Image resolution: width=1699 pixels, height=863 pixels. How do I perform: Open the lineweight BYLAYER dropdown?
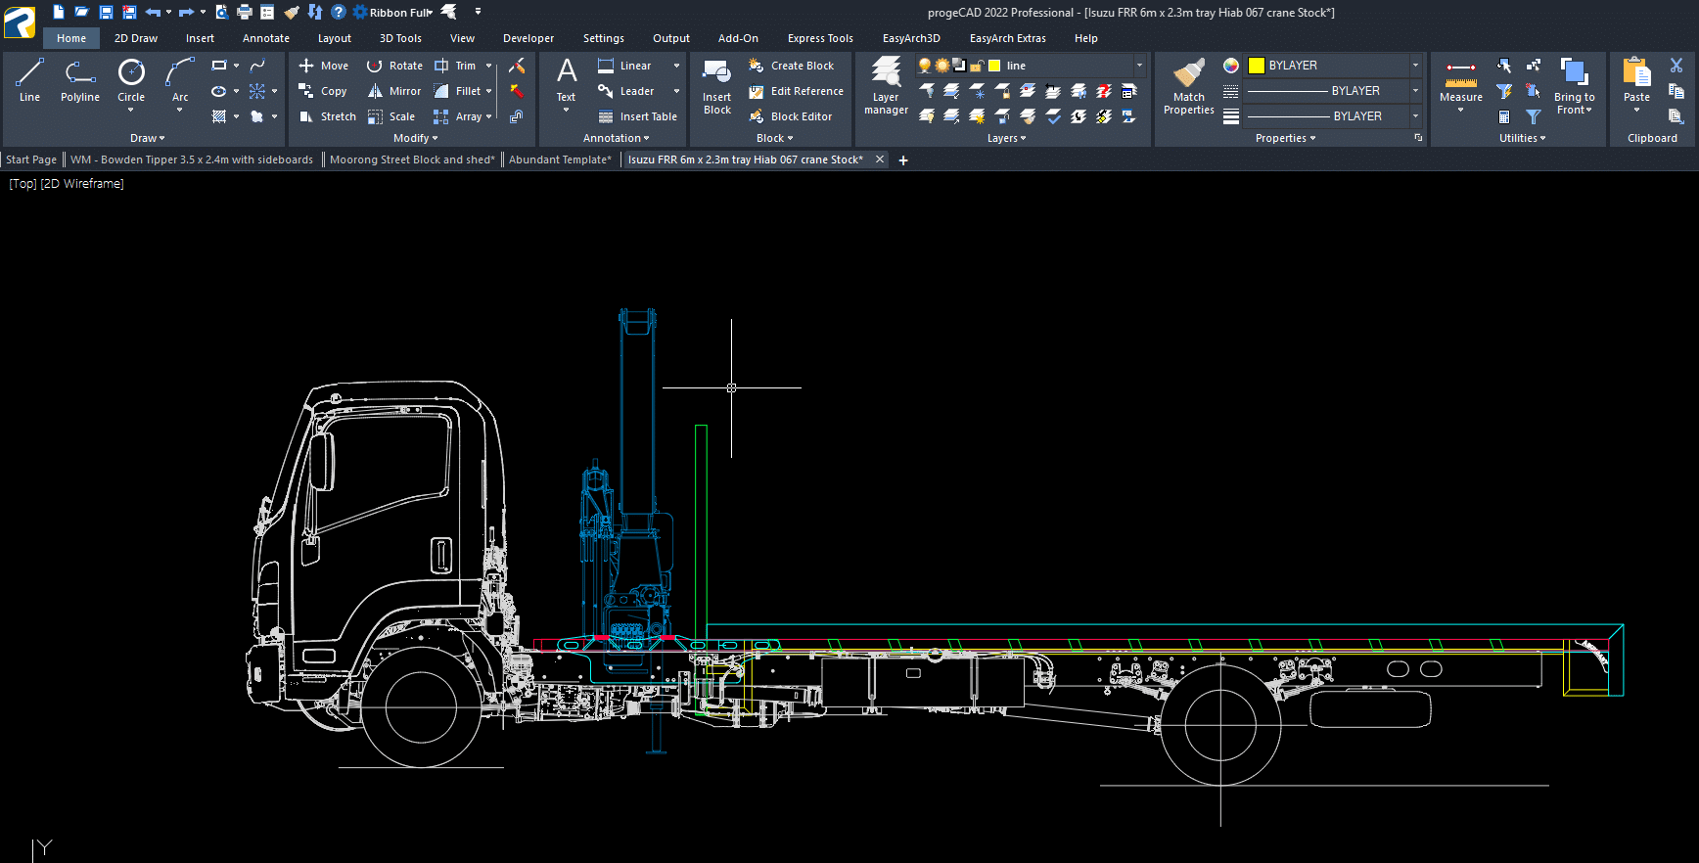[x=1415, y=116]
